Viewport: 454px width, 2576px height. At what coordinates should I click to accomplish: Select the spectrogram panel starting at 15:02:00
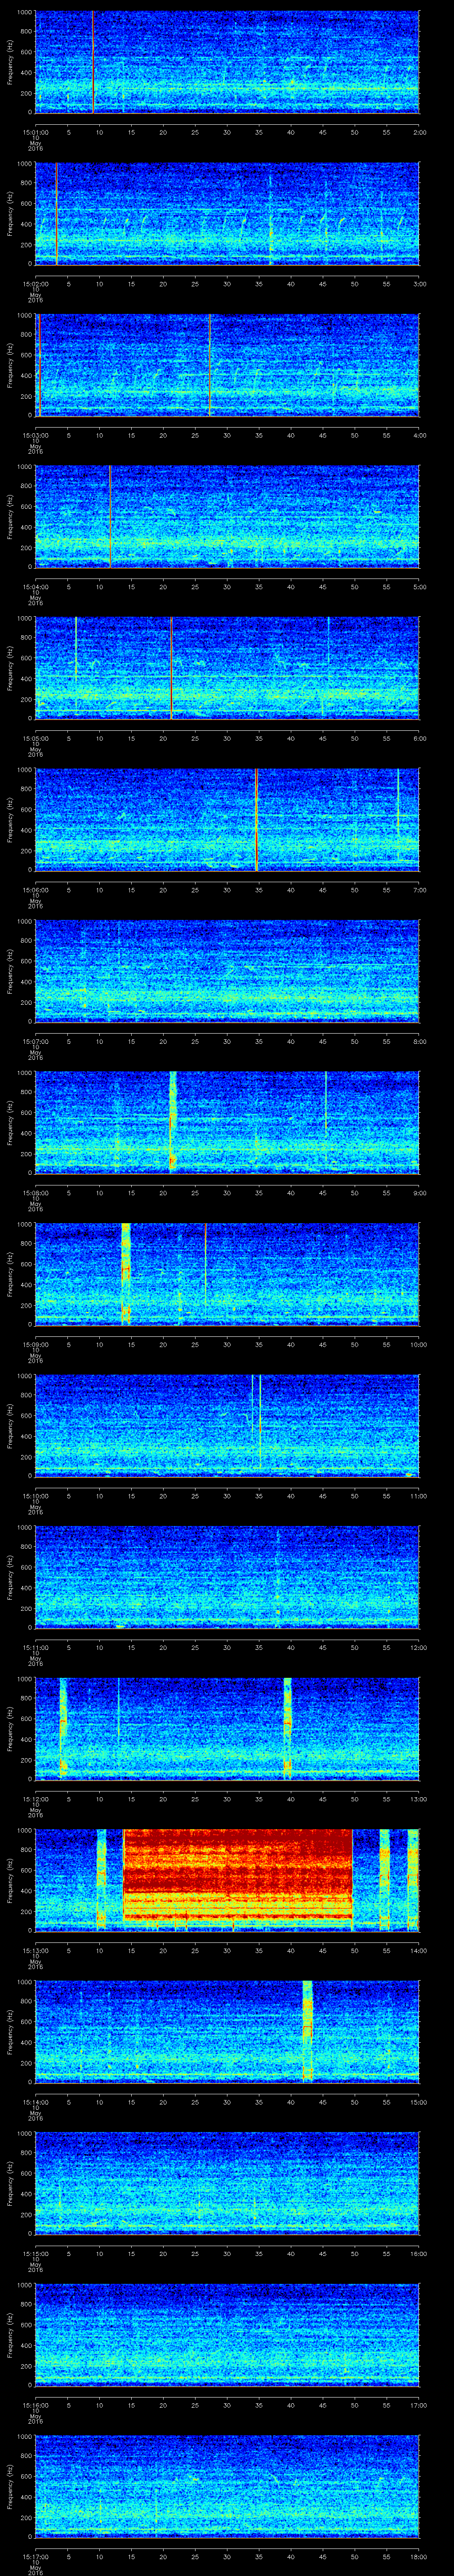coord(227,213)
